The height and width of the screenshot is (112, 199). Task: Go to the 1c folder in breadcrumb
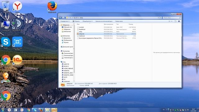coord(71,18)
